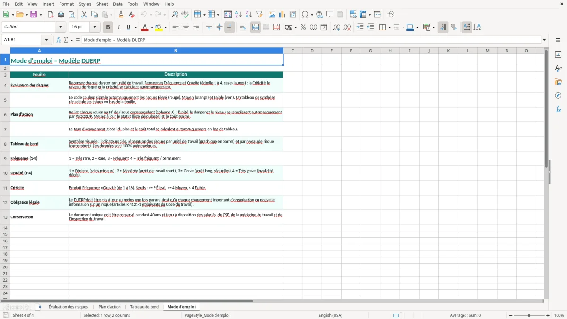The width and height of the screenshot is (567, 319).
Task: Insert a hyperlink
Action: [x=319, y=15]
